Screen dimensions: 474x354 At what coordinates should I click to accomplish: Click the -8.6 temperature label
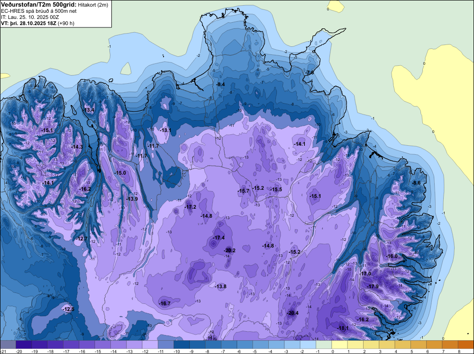click(416, 183)
